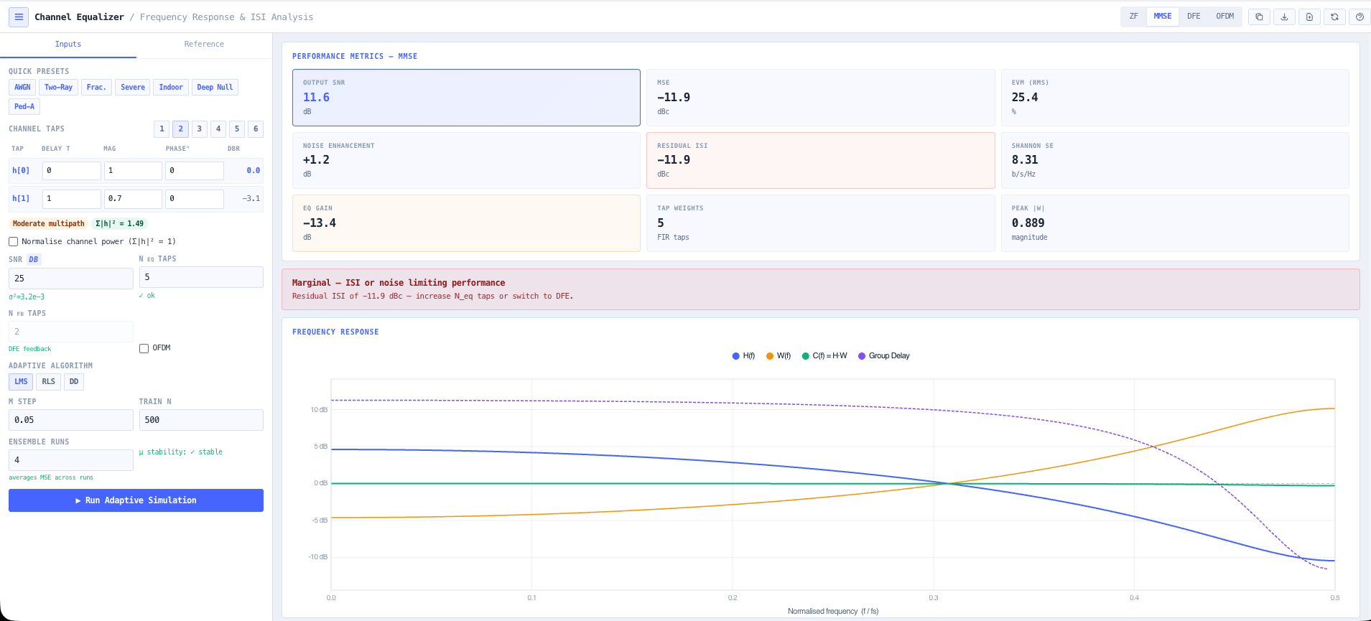Select the Peak |W| metric card
The image size is (1371, 621).
1175,223
